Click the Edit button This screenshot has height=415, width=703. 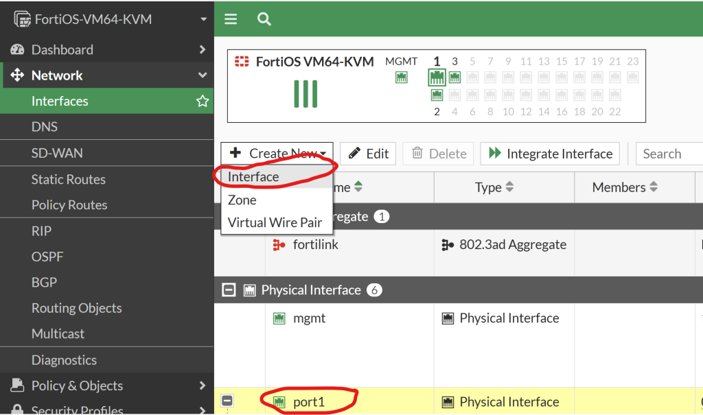[x=368, y=154]
